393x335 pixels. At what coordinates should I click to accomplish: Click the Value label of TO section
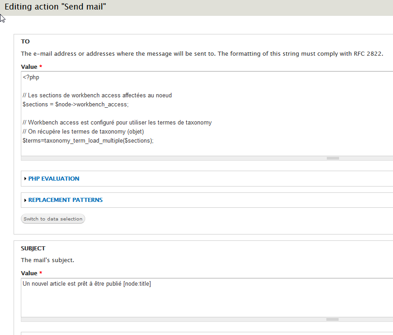(x=29, y=67)
